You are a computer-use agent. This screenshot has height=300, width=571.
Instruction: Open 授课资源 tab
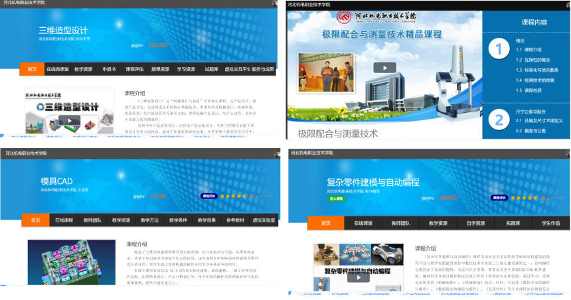click(x=160, y=69)
